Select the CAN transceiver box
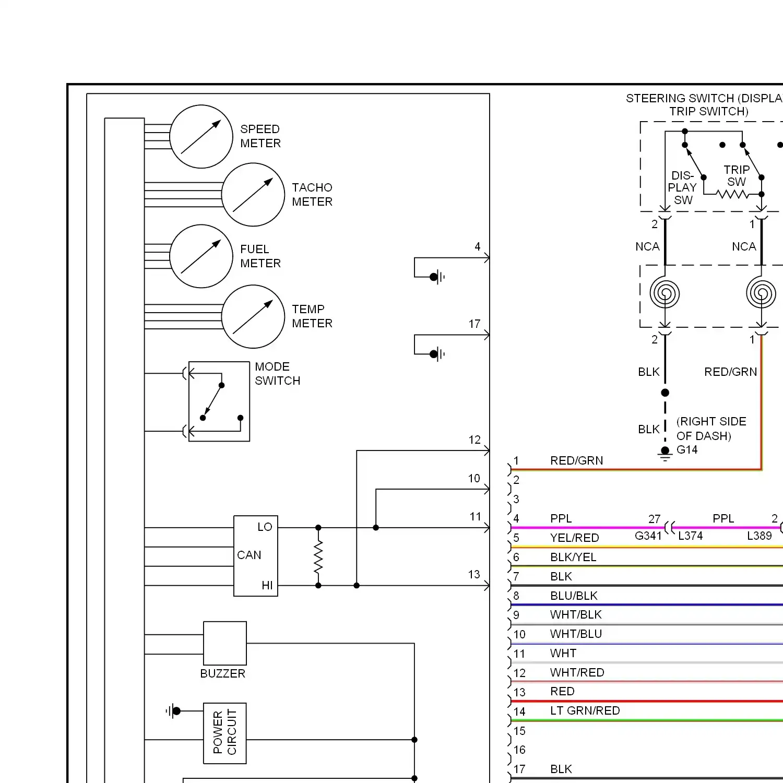 pyautogui.click(x=256, y=556)
